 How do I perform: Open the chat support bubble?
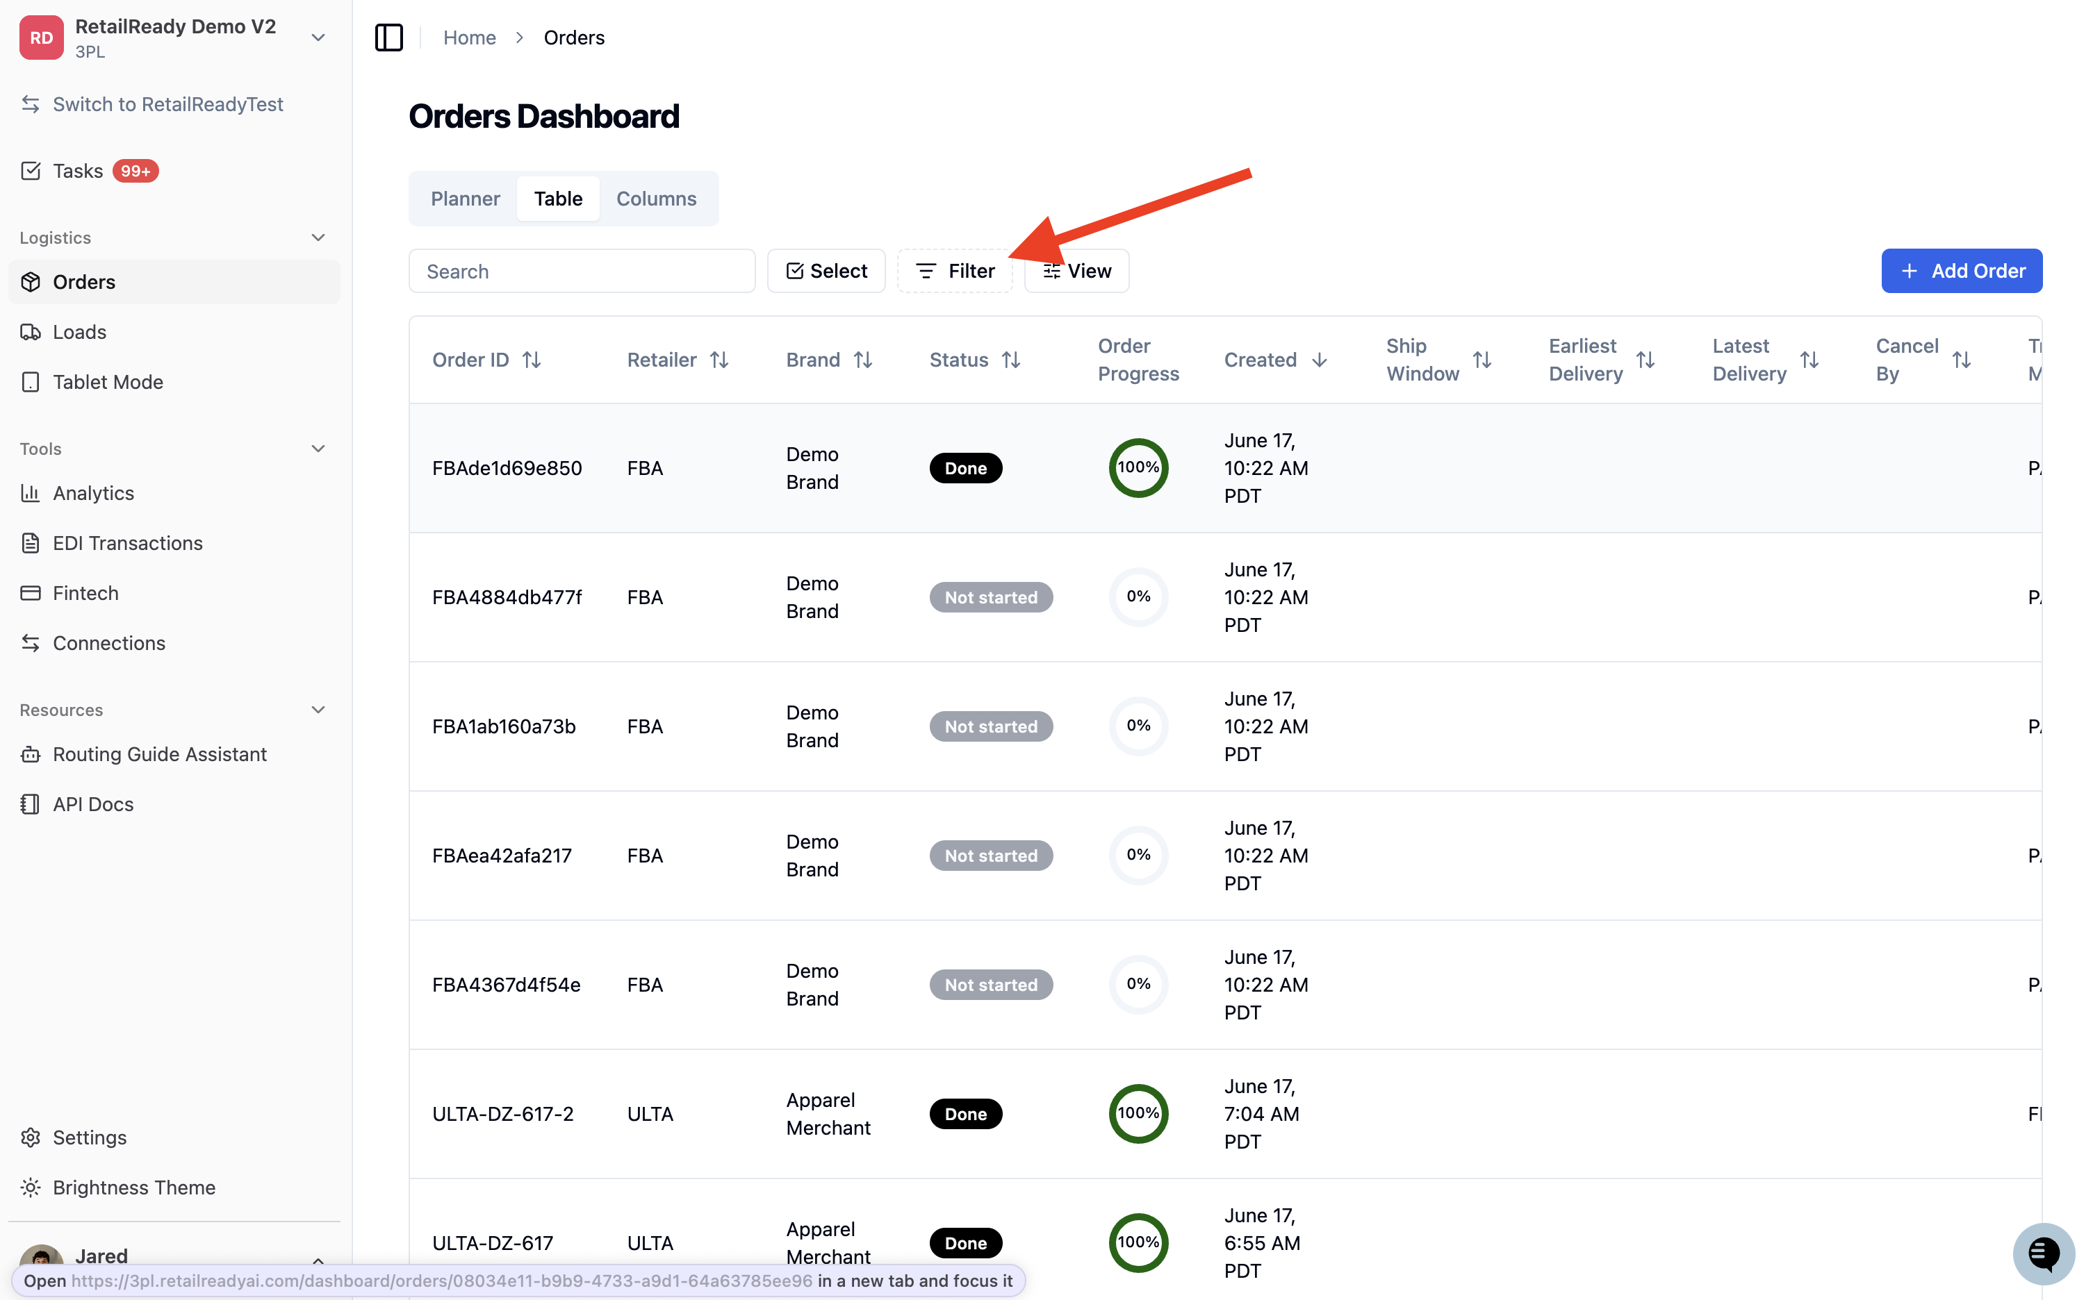[2044, 1253]
